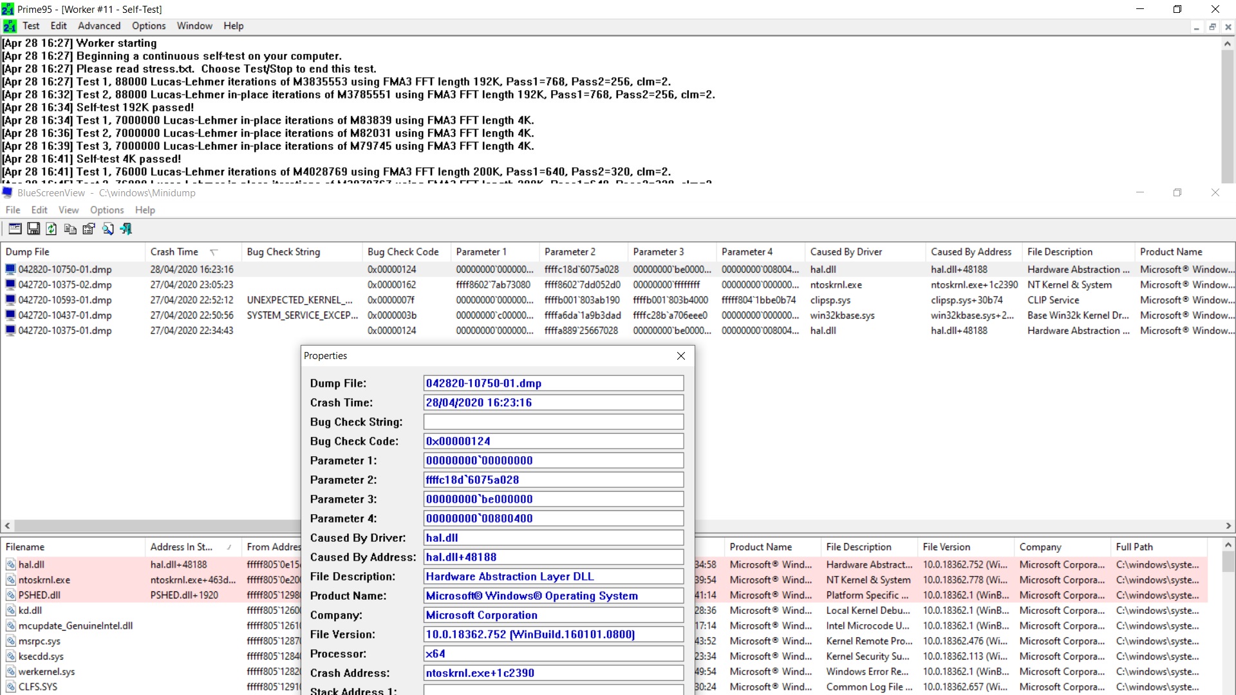Open BlueScreenView Help menu
Screen dimensions: 1236x695
tap(145, 210)
